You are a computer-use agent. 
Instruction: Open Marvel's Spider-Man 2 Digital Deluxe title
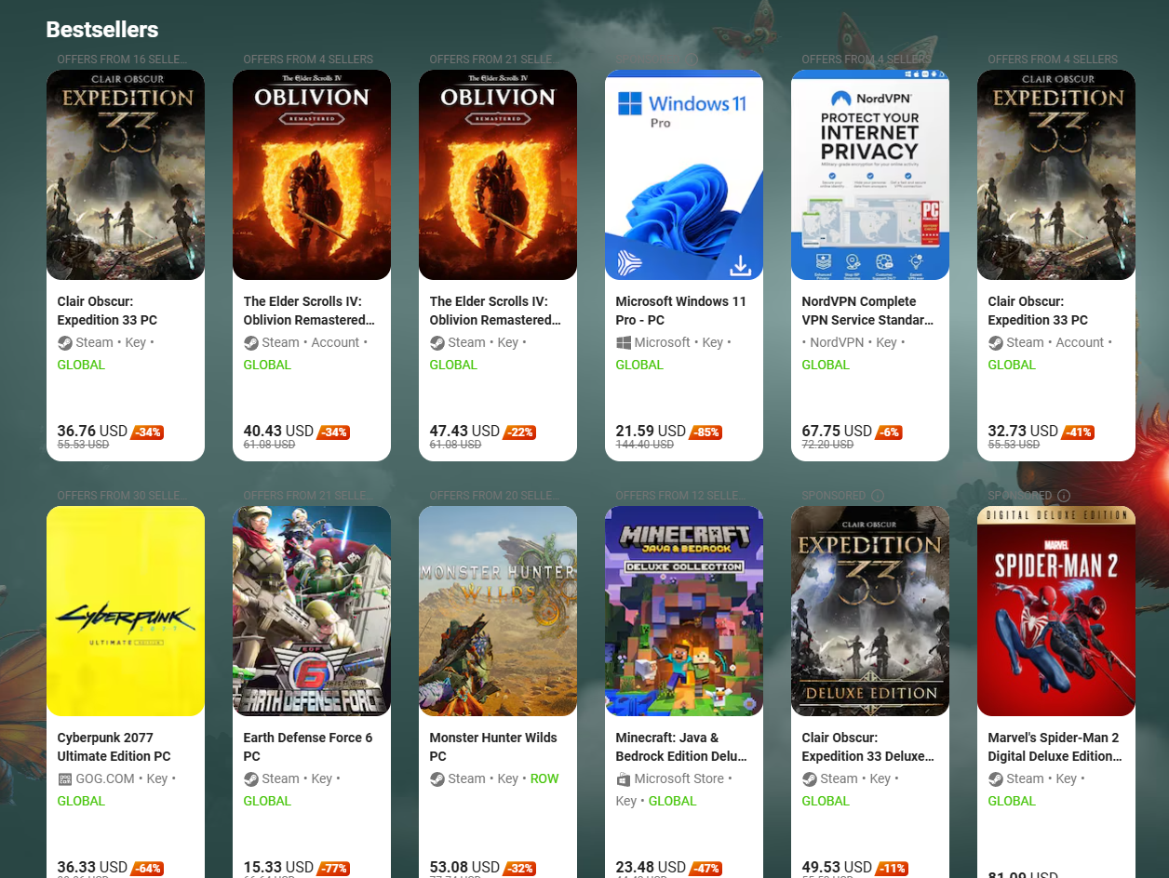pos(1055,747)
